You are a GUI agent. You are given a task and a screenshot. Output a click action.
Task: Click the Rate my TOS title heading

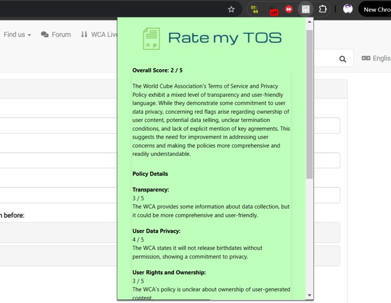225,38
